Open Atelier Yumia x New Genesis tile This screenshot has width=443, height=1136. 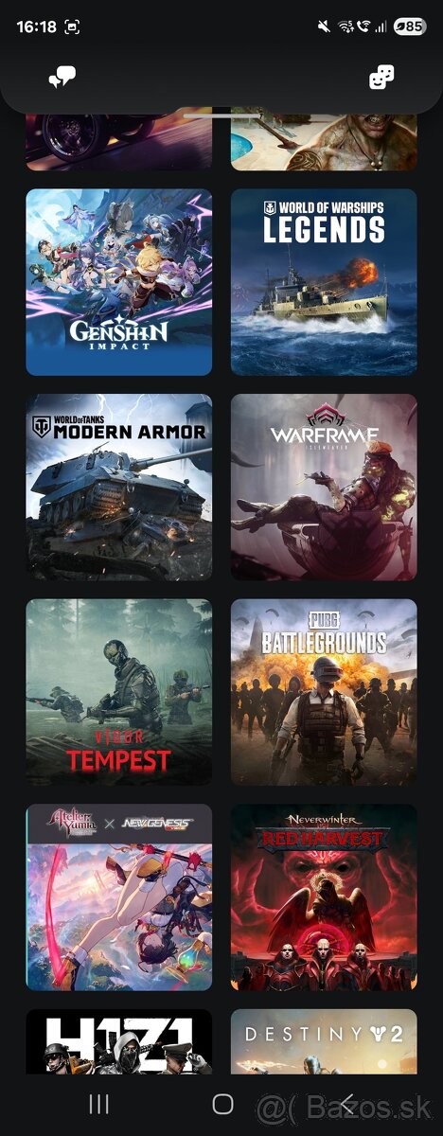click(119, 897)
